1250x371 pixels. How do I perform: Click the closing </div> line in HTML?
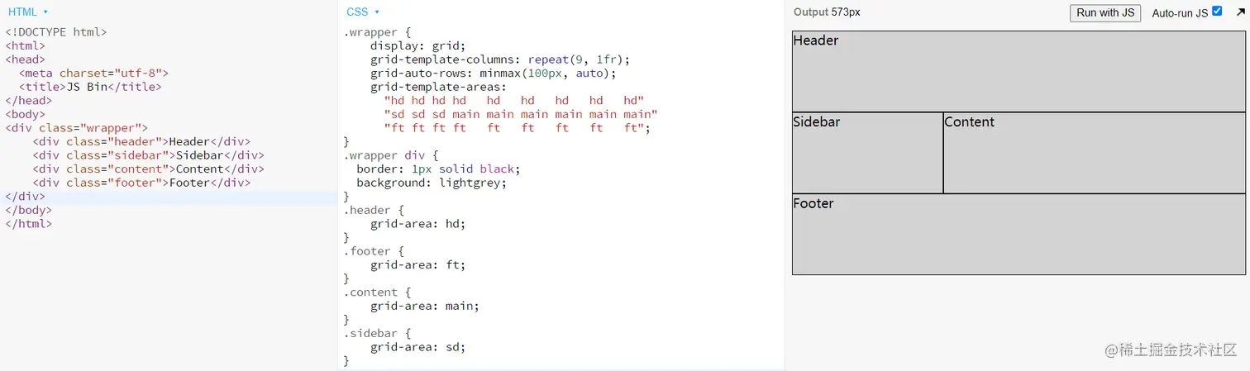(x=25, y=197)
